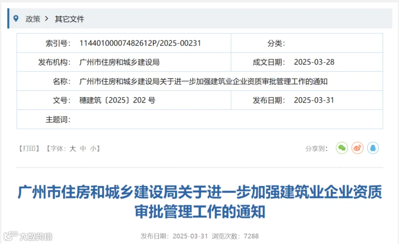Click the 发布机构 label cell
399x244 pixels.
coord(54,62)
